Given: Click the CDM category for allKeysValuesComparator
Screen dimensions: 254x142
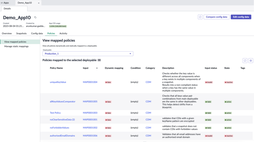Looking at the screenshot, I should (148, 101).
